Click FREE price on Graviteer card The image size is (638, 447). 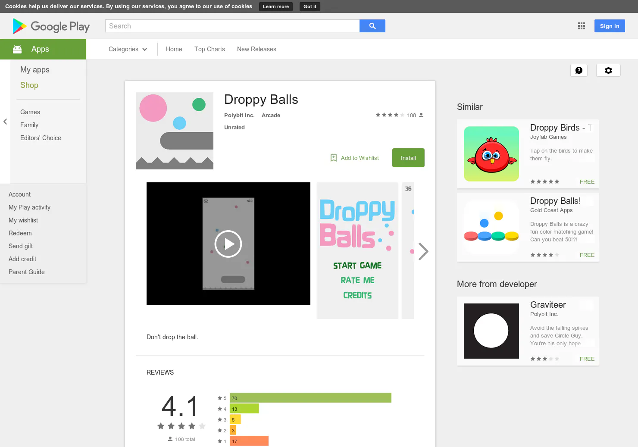coord(587,359)
